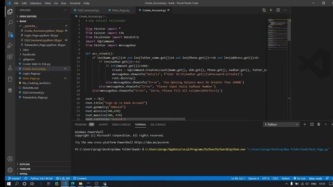Screen dimensions: 333x187
Task: Maximize panel with the up chevron
Action: tap(326, 125)
